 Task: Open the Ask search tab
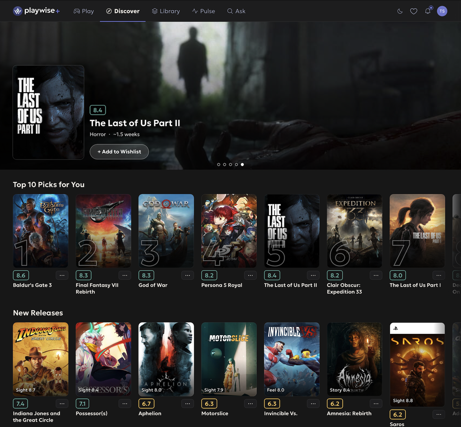pyautogui.click(x=236, y=11)
